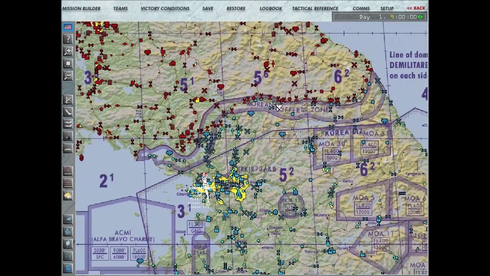Open Victory Conditions
Viewport: 490px width, 276px height.
click(x=165, y=8)
